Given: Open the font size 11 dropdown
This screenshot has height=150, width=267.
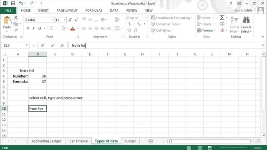Looking at the screenshot, I should pos(65,20).
